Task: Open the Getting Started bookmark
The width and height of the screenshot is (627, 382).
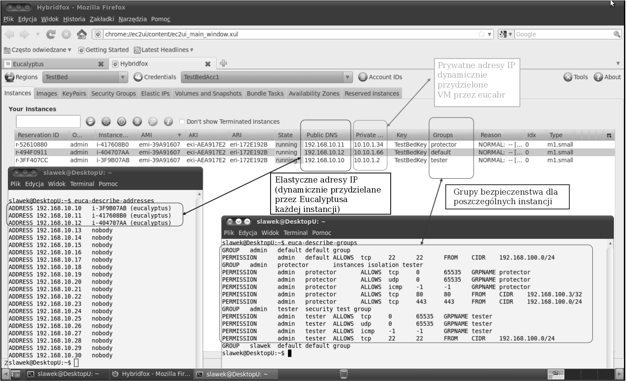Action: (103, 50)
